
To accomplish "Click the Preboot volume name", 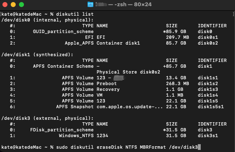I will [x=107, y=83].
